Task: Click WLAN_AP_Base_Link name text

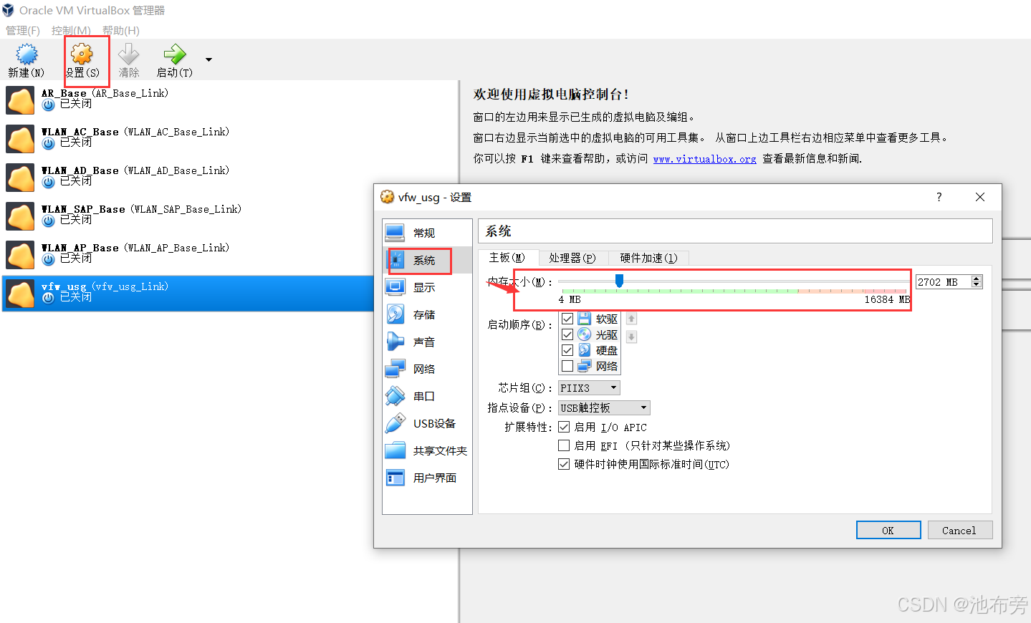Action: pos(177,248)
